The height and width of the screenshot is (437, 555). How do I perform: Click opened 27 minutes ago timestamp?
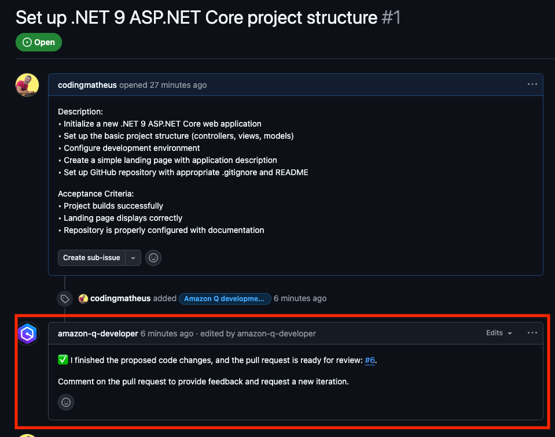coord(163,85)
